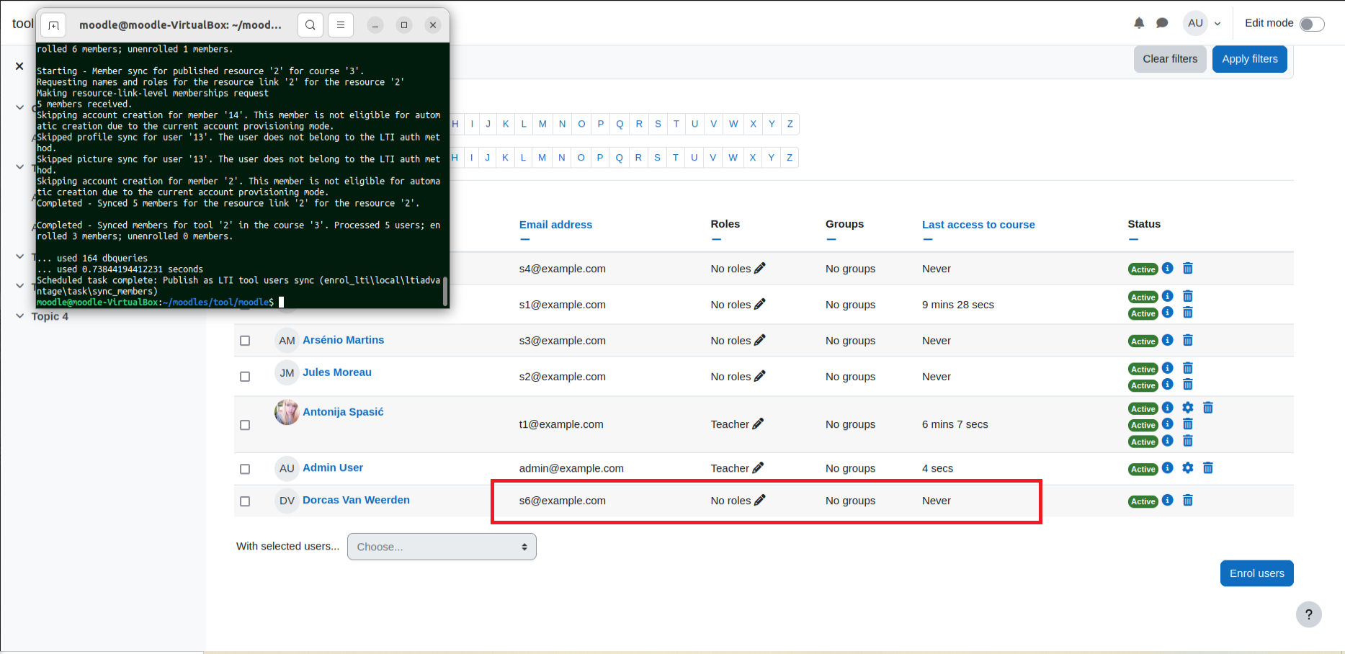The width and height of the screenshot is (1345, 654).
Task: Hide the Roles column dash icon
Action: pyautogui.click(x=716, y=239)
